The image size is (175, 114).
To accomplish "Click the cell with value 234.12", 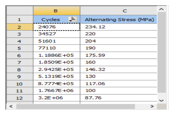I will click(119, 27).
